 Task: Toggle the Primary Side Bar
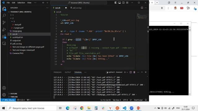(116, 3)
